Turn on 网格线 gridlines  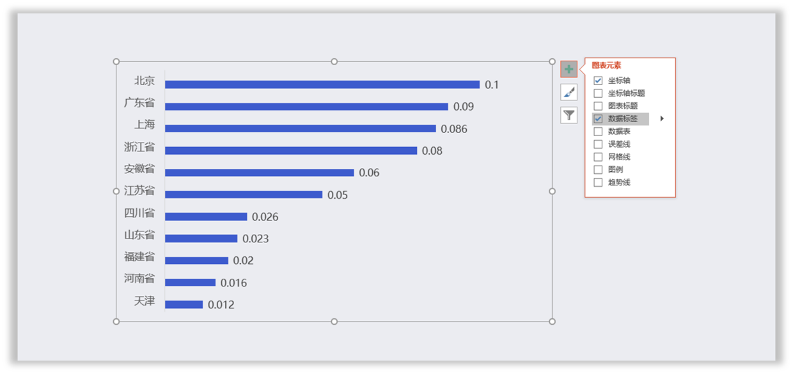pos(598,157)
